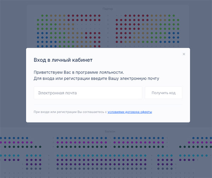Close the login dialog with the X
Viewport: 212px width, 178px height.
point(184,54)
